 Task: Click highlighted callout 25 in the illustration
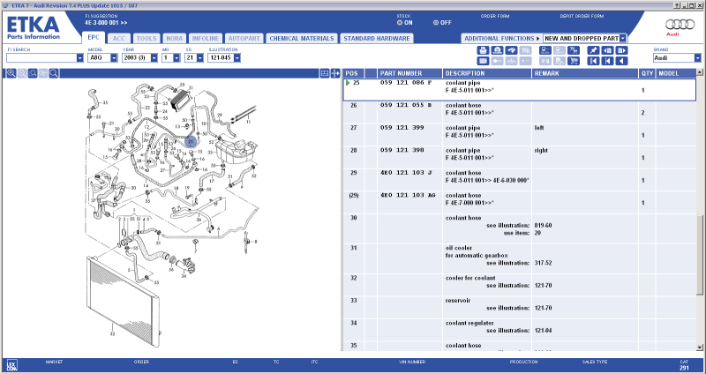pos(191,141)
